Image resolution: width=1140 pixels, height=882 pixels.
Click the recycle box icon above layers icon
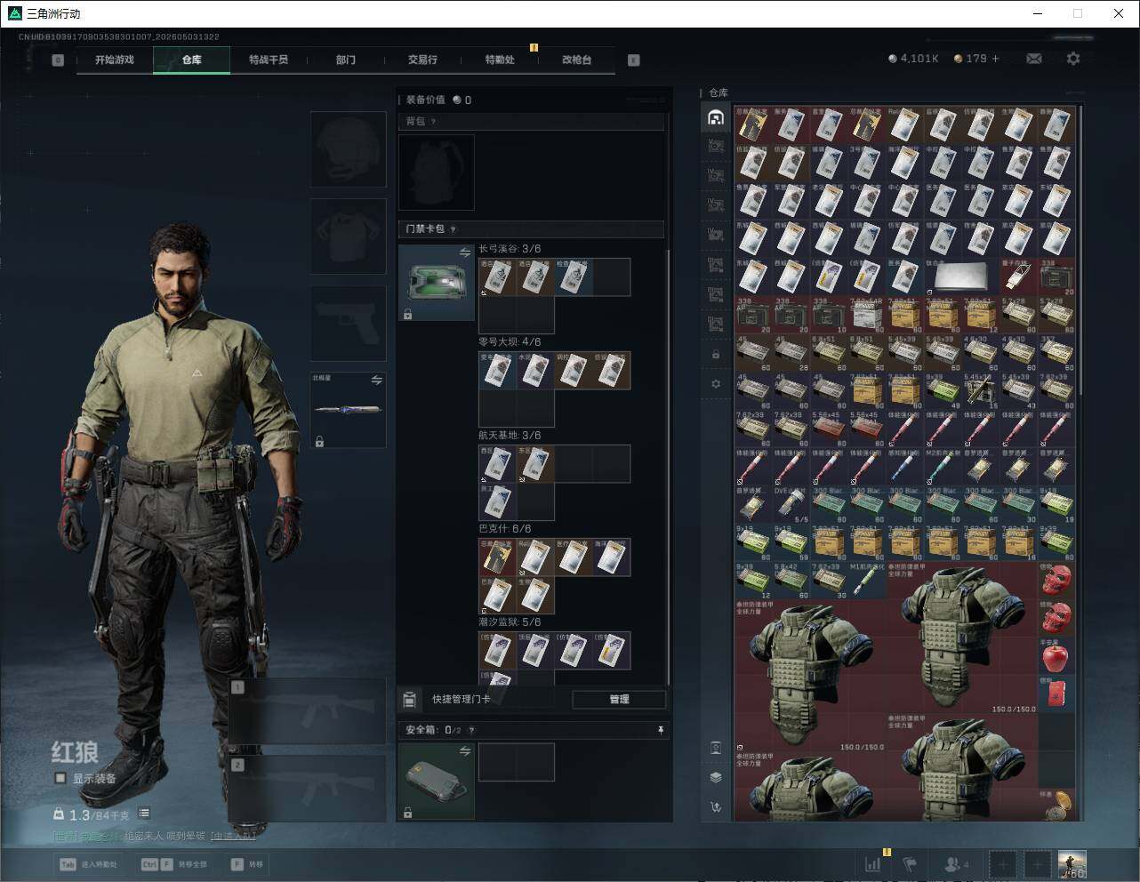pyautogui.click(x=716, y=748)
